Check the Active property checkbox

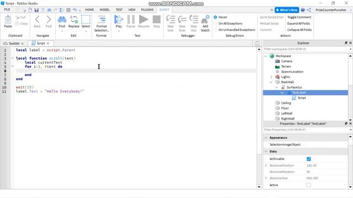coord(309,185)
